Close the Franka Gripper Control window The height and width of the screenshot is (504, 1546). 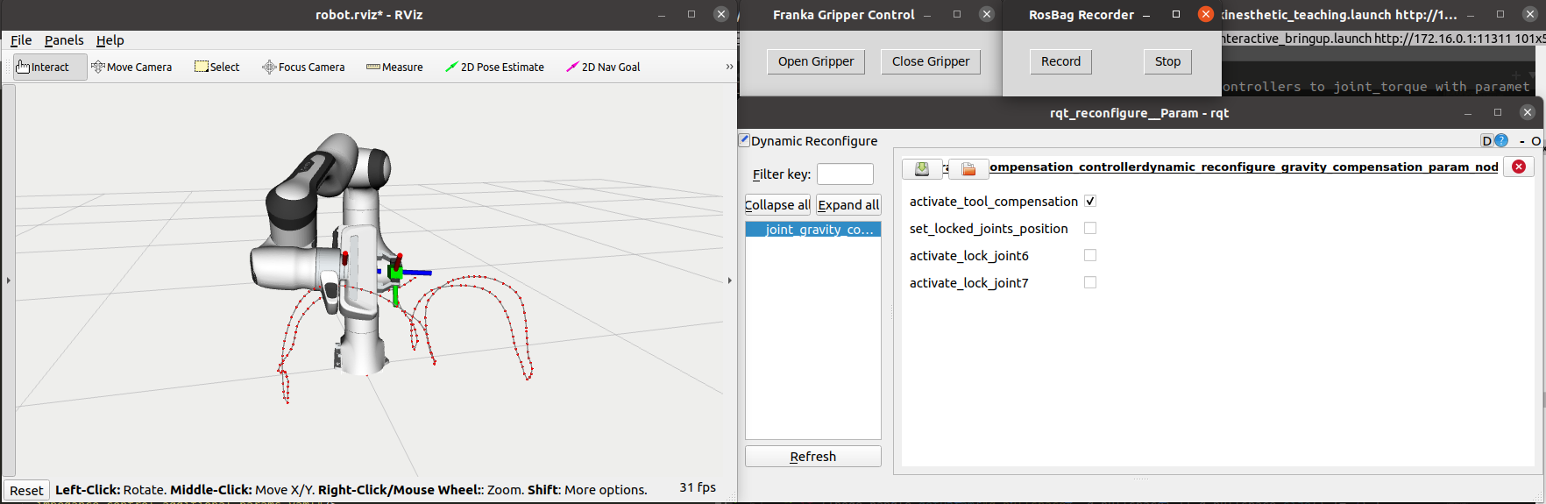click(986, 14)
